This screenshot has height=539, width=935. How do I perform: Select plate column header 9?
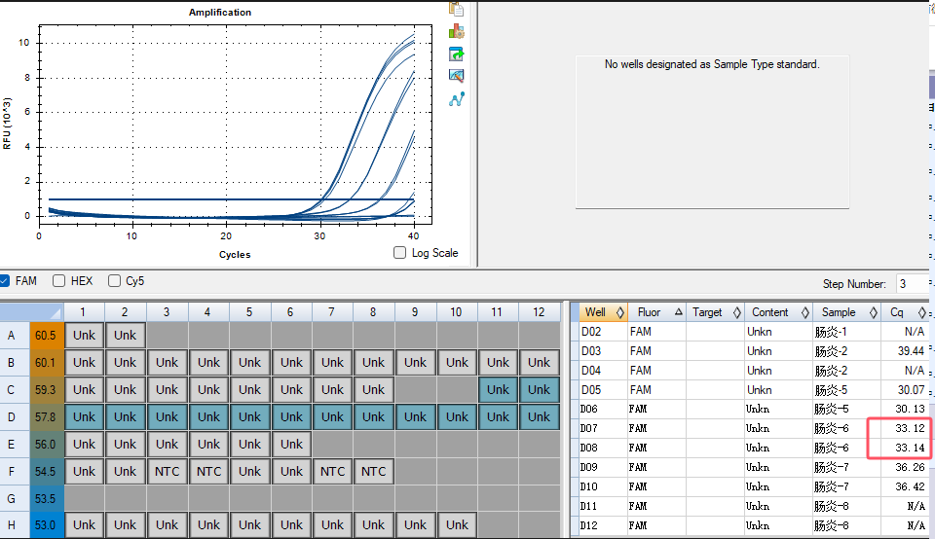pyautogui.click(x=415, y=312)
